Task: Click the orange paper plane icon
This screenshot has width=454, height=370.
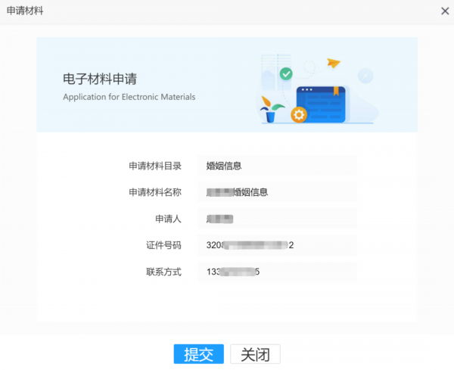Action: pyautogui.click(x=334, y=63)
